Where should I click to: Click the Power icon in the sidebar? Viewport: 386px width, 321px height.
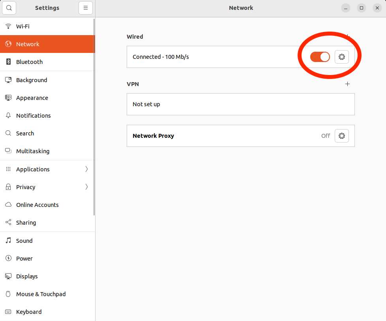pyautogui.click(x=8, y=258)
